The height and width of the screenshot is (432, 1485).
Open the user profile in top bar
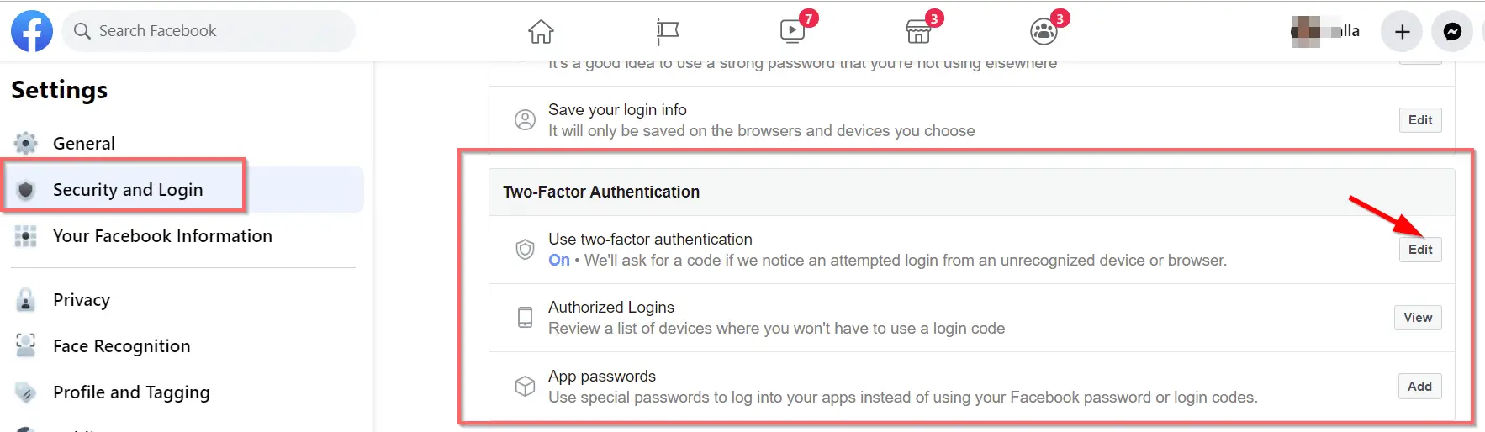click(1325, 31)
